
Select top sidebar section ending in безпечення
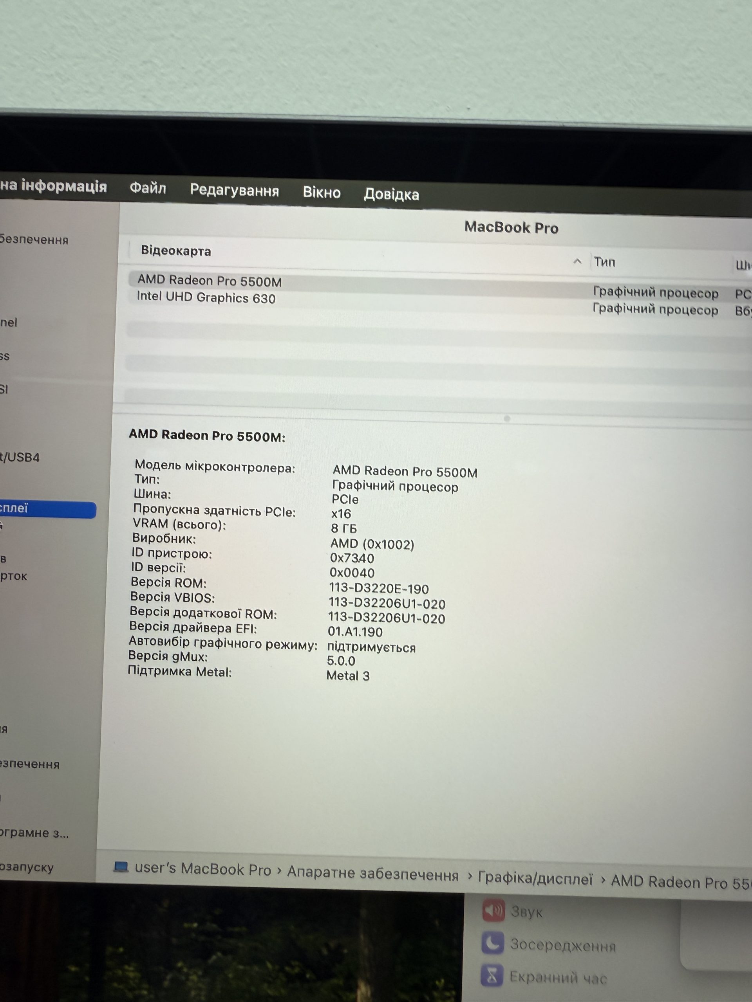[34, 240]
